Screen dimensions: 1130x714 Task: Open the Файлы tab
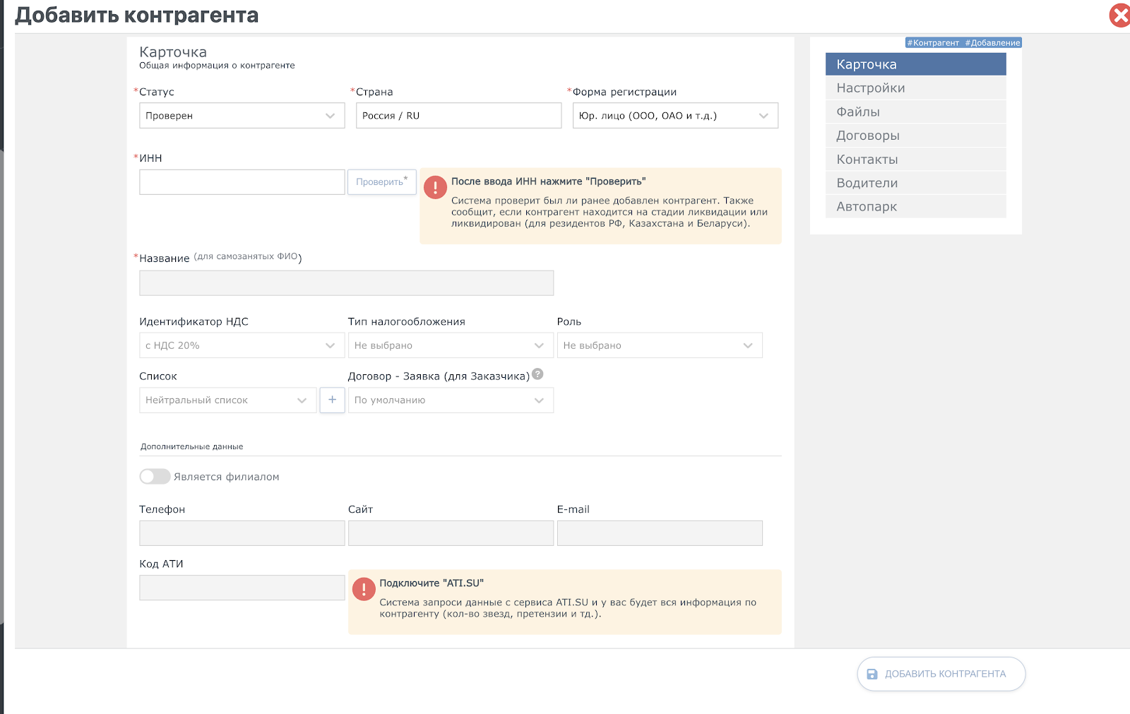coord(915,112)
